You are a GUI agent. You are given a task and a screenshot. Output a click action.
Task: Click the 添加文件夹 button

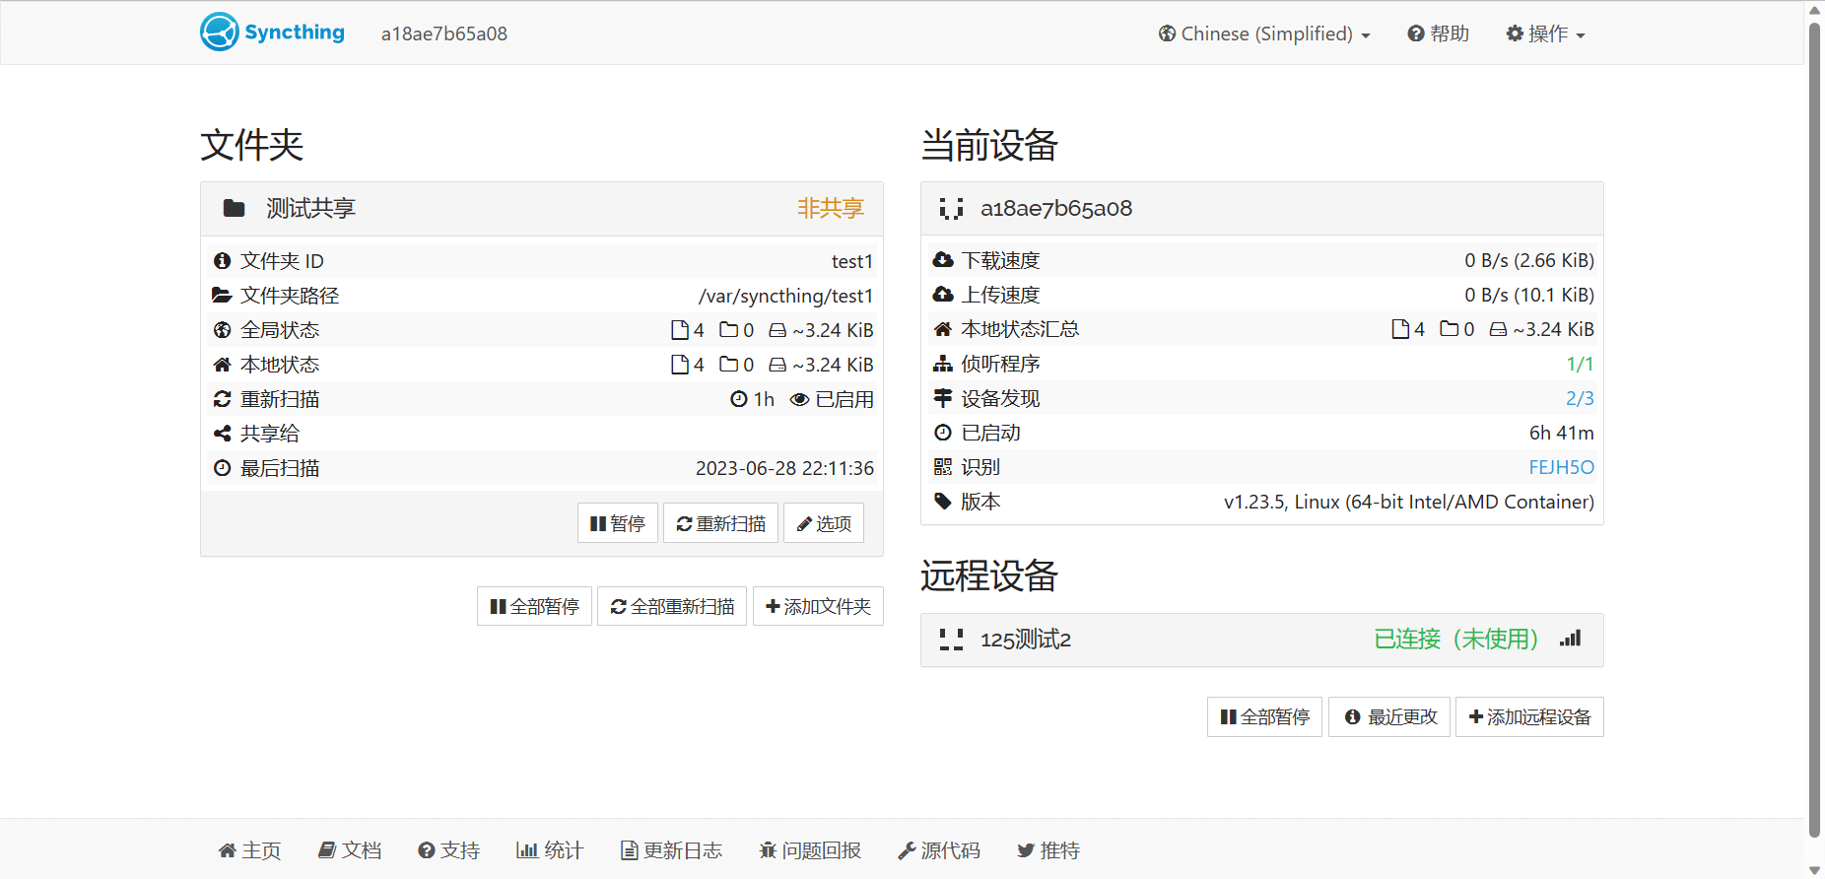(x=818, y=606)
